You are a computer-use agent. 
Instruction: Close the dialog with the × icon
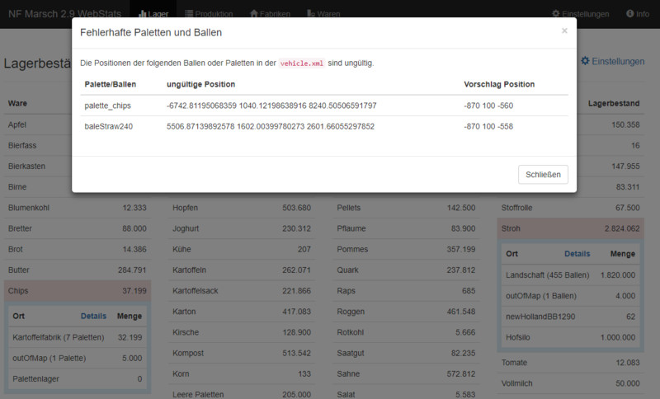point(564,31)
